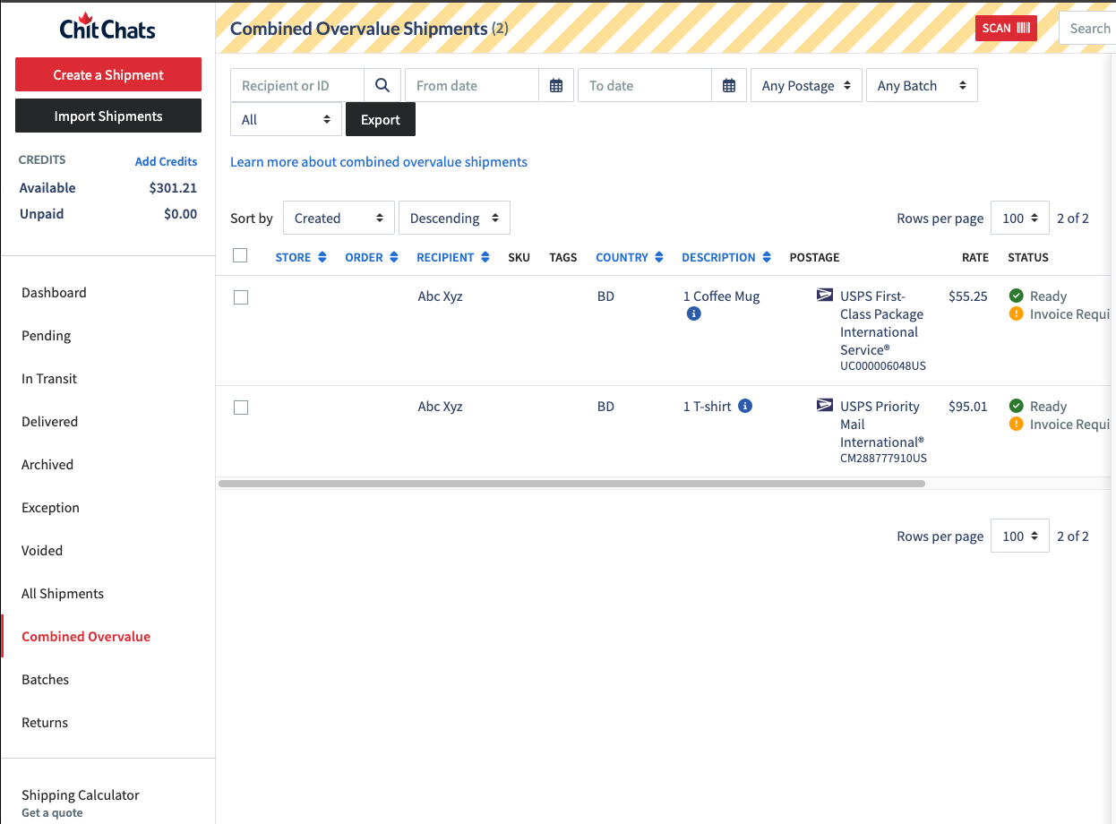Sort by the RECIPIENT column header
1116x824 pixels.
click(453, 257)
